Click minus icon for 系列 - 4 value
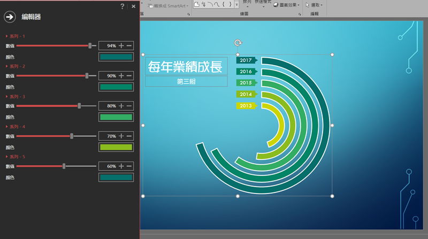The image size is (428, 239). point(129,136)
